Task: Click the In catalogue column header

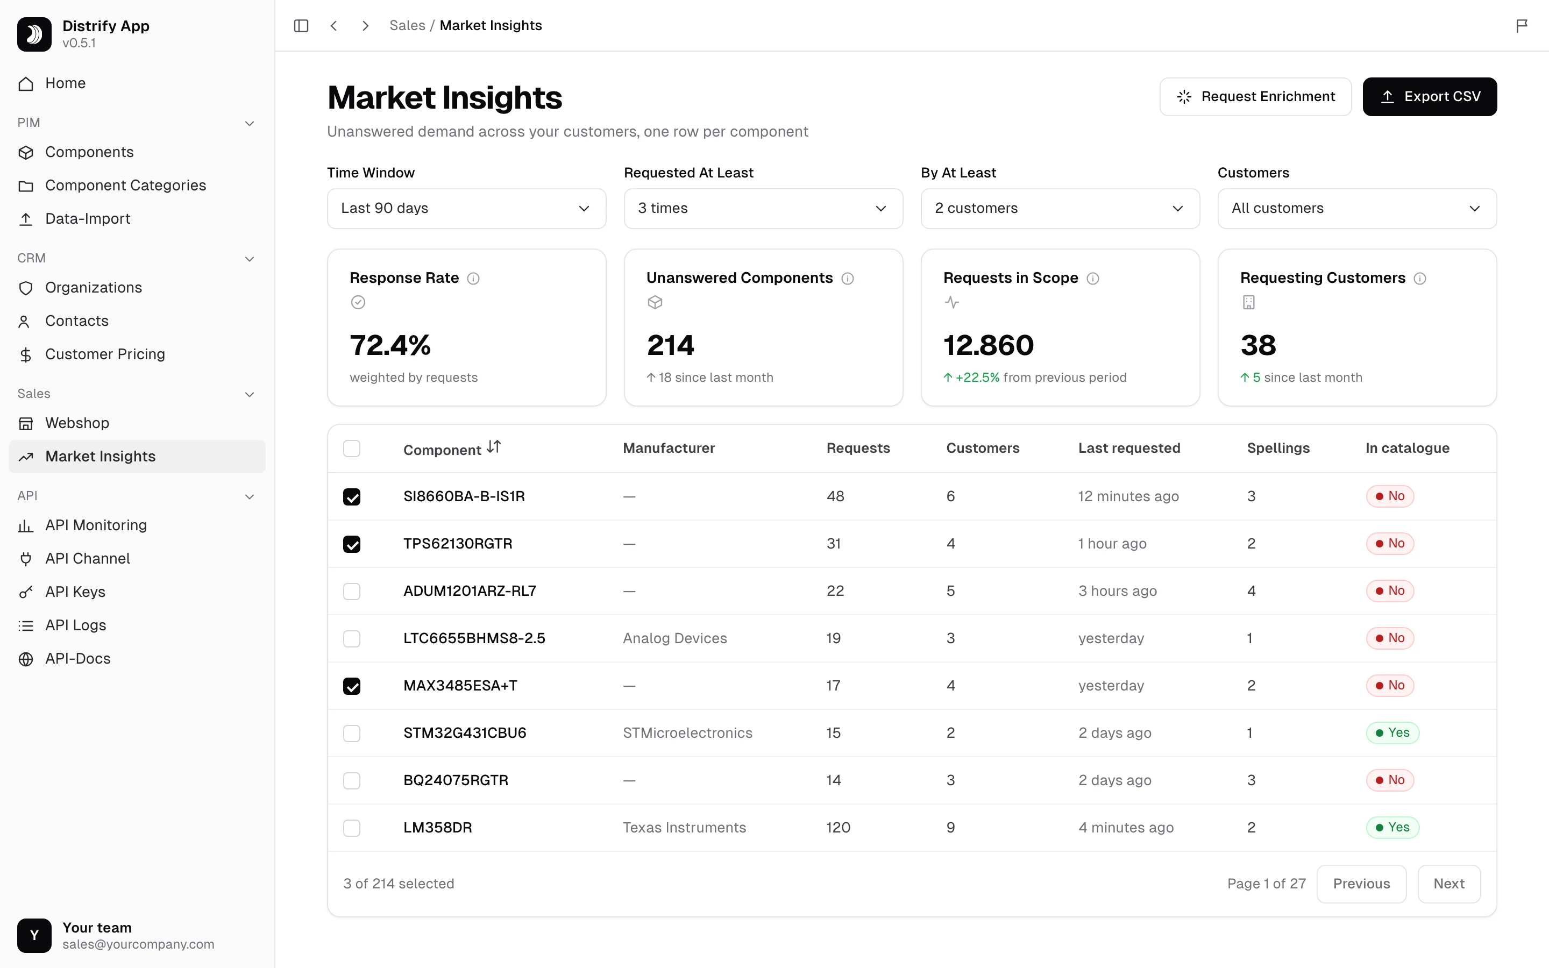Action: tap(1407, 448)
